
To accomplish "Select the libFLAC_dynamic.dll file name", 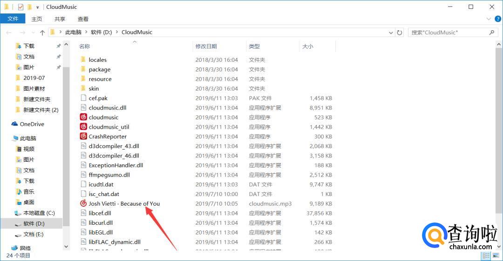I will tap(115, 242).
